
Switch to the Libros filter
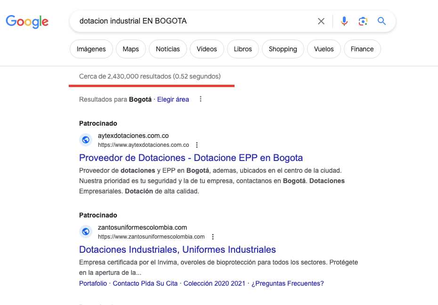pos(243,49)
